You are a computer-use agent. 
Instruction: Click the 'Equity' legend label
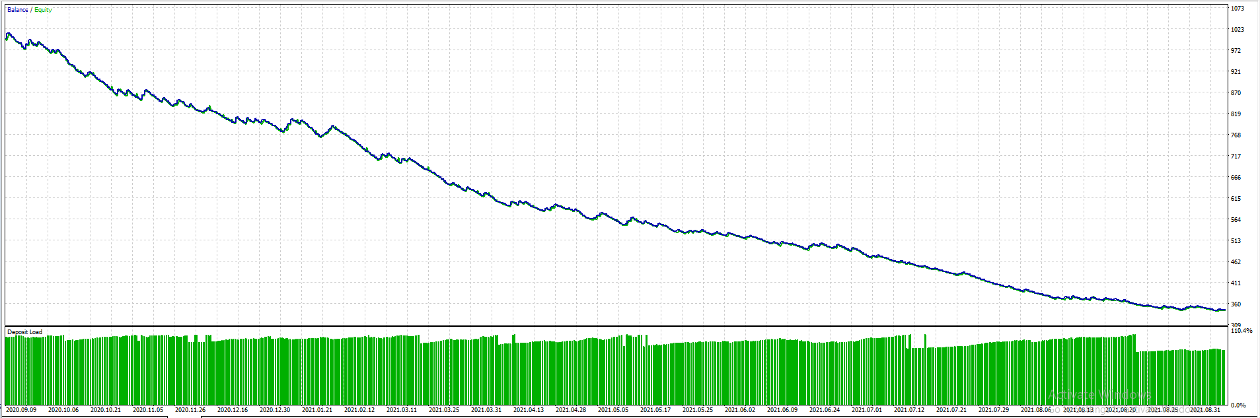point(43,10)
